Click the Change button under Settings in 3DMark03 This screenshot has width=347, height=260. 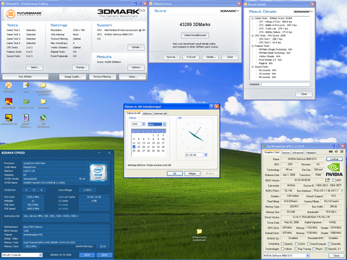80,67
